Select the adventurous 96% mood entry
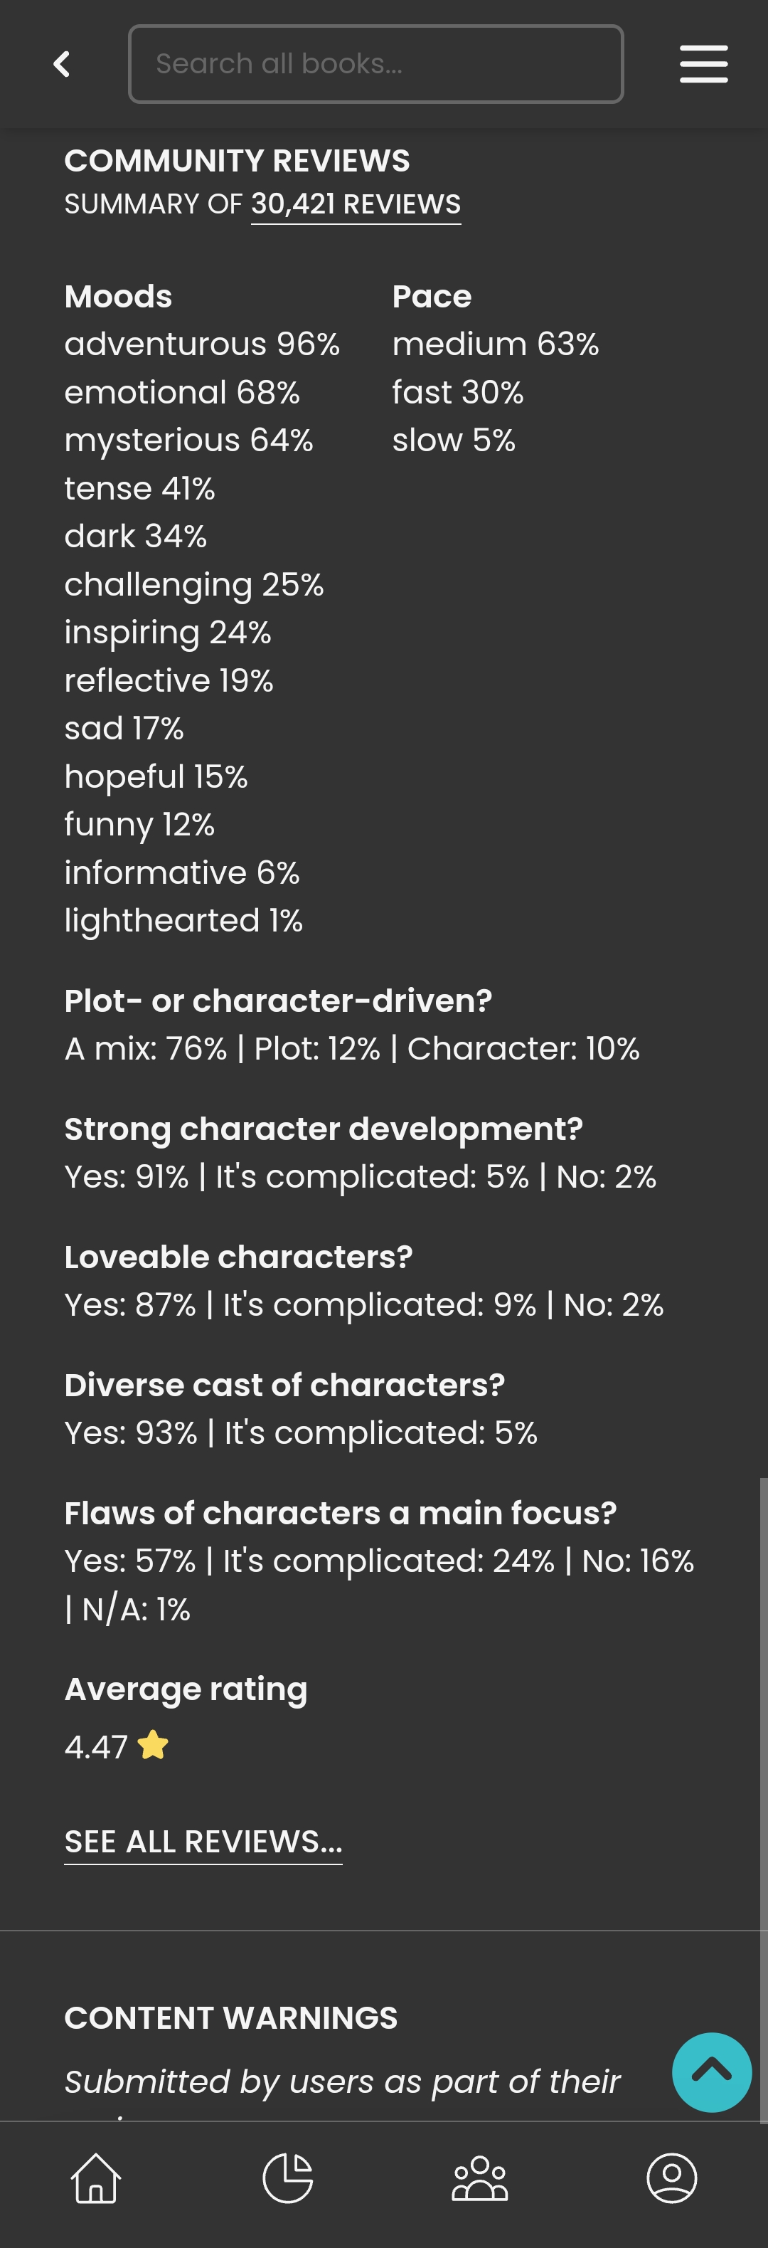 pos(202,344)
